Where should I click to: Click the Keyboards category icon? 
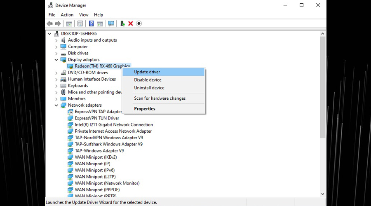point(63,86)
